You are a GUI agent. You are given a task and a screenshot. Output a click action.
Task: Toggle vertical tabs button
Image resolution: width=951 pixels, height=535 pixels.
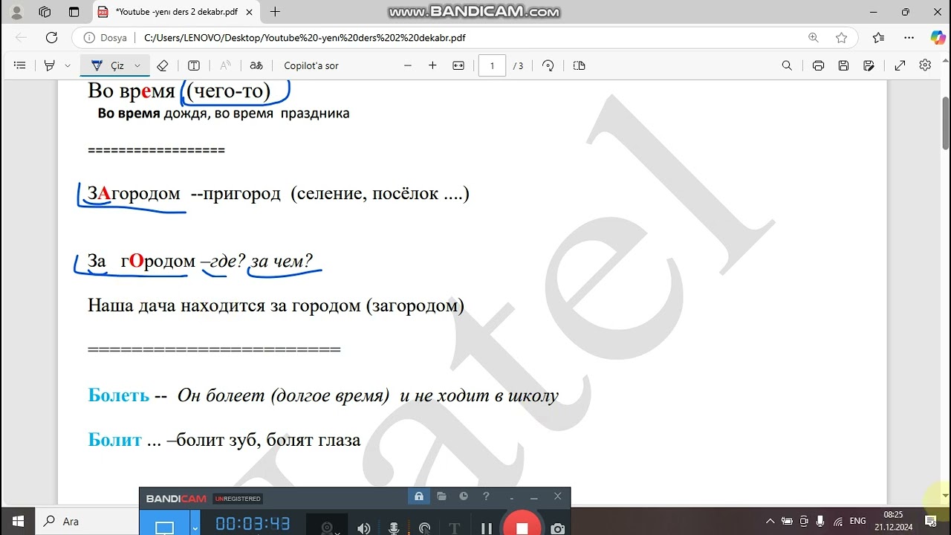pyautogui.click(x=74, y=12)
